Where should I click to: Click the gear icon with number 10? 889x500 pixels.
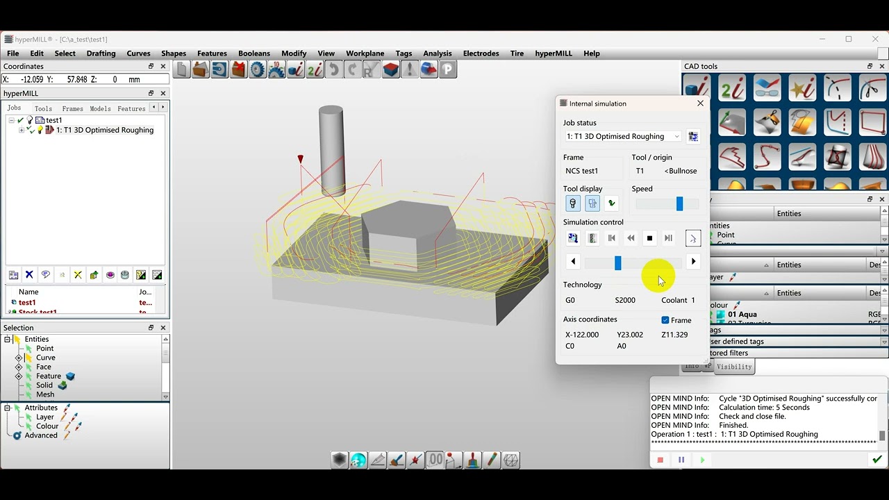coord(276,69)
